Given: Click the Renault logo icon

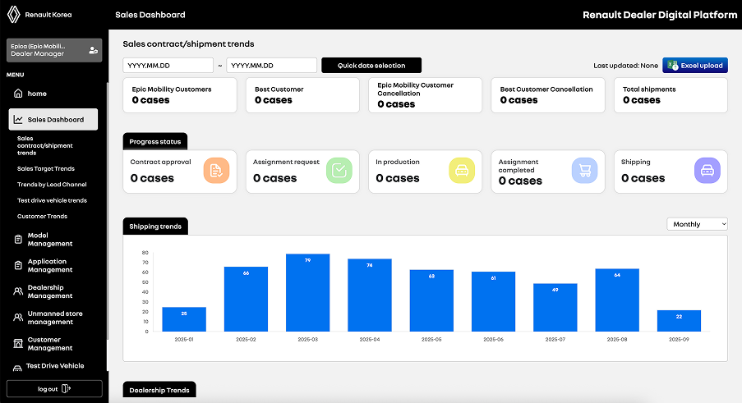Looking at the screenshot, I should coord(13,14).
